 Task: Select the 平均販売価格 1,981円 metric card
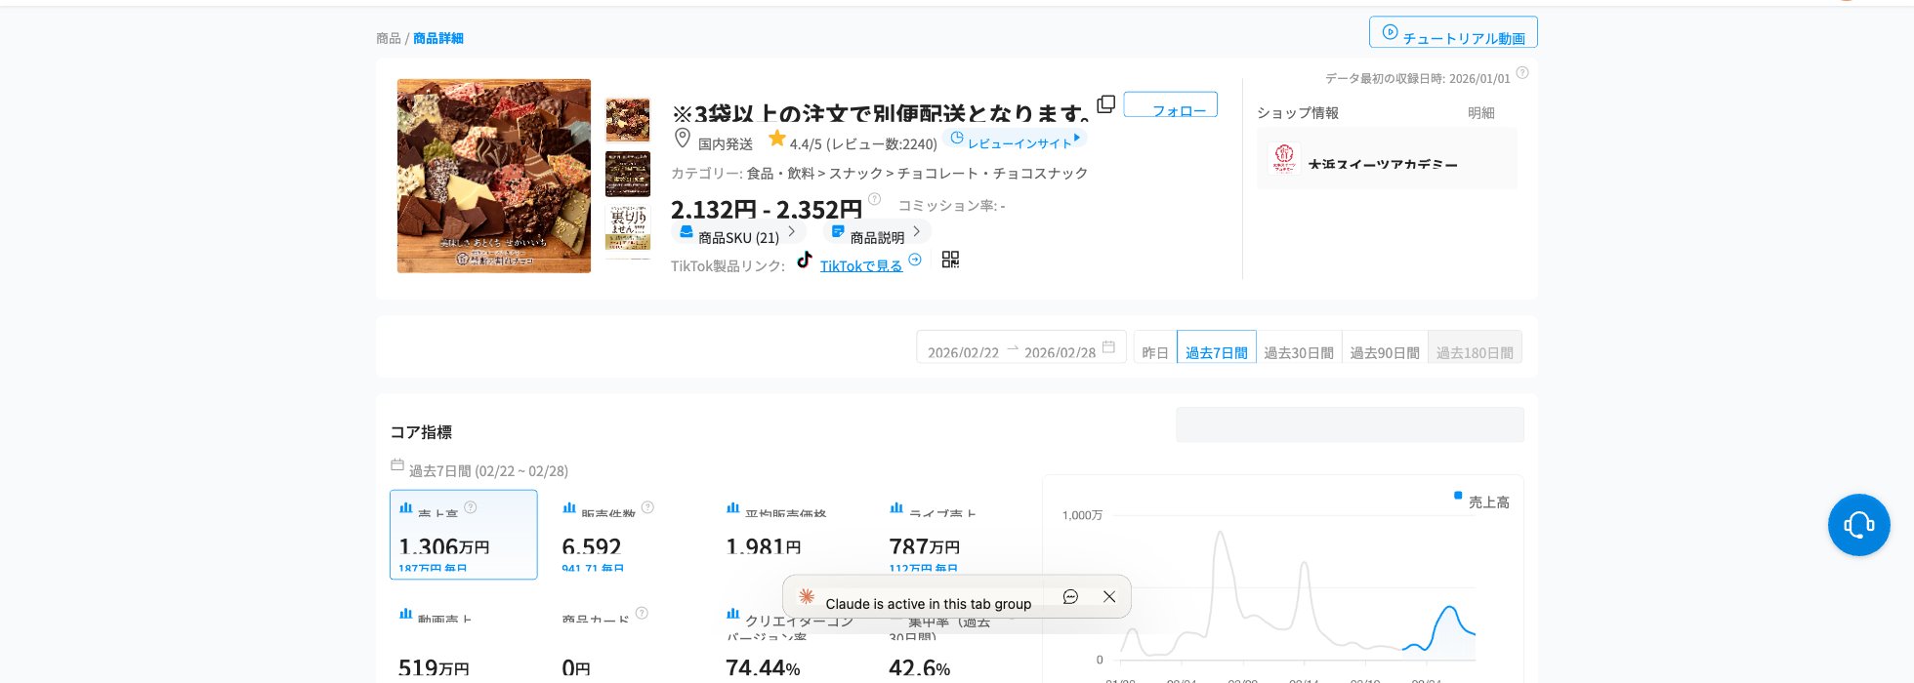791,535
